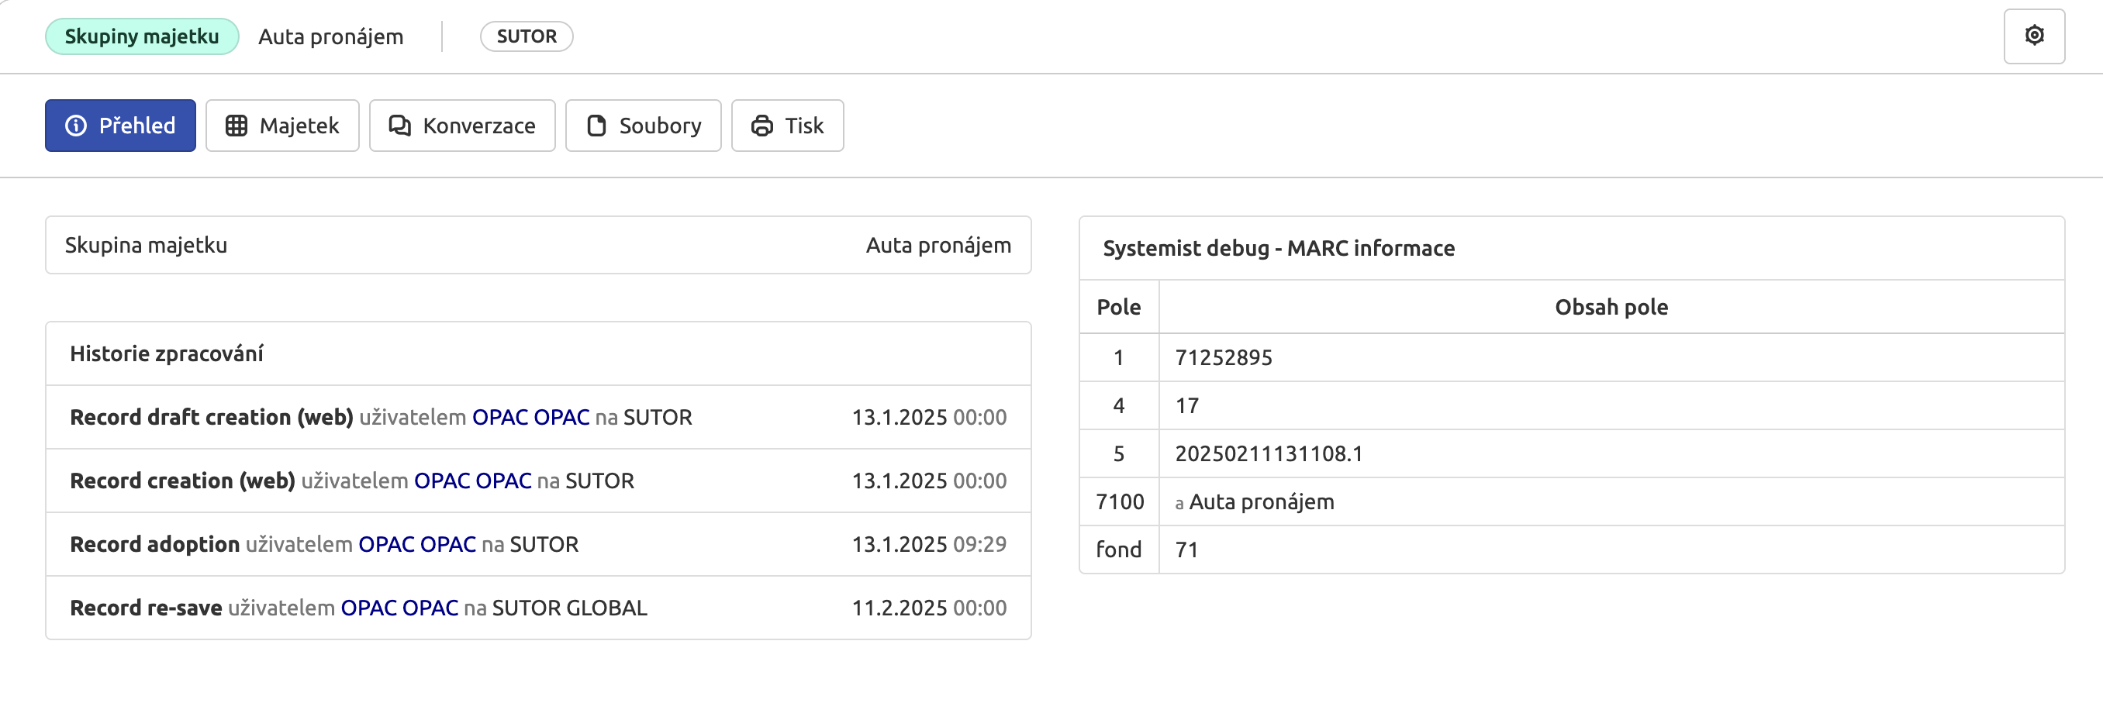Click the info icon in Přehled tab
Viewport: 2103px width, 727px height.
pos(76,126)
